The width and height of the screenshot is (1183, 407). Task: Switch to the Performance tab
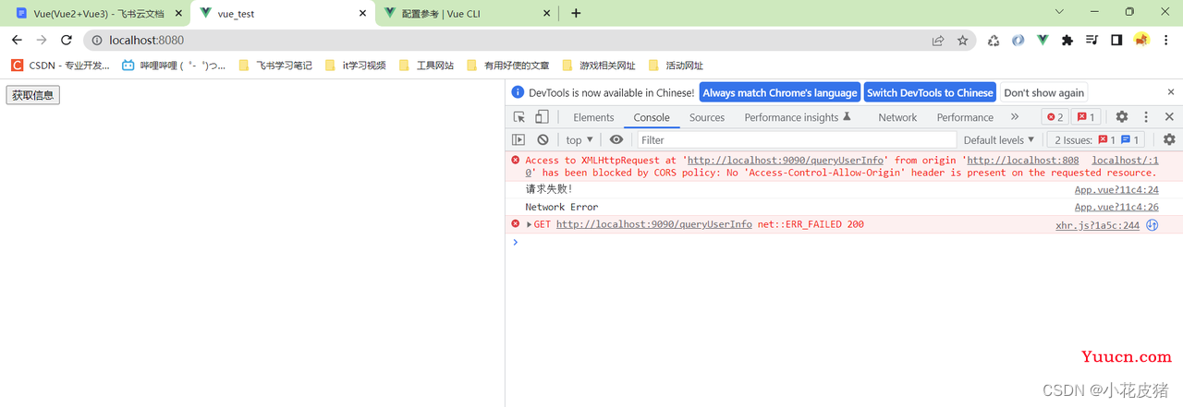click(x=965, y=117)
